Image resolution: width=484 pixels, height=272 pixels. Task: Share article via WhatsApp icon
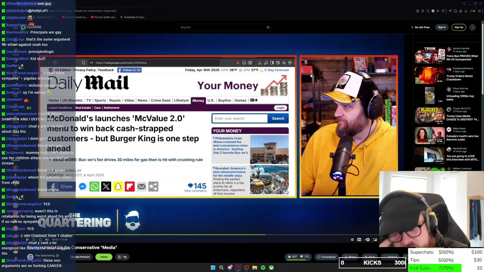pos(94,186)
